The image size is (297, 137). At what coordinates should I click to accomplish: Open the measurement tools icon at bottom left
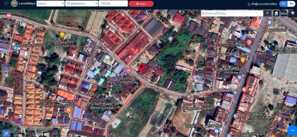point(6,133)
